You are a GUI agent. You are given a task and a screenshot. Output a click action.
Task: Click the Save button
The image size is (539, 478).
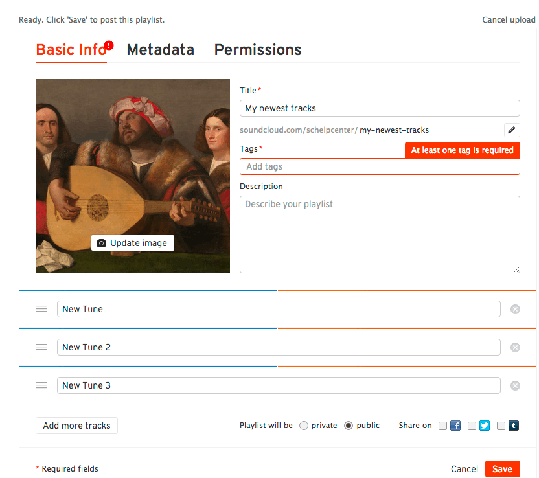click(x=502, y=469)
